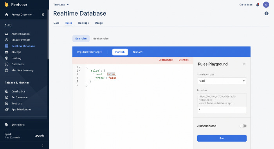Screen dimensions: 274x149
Task: Click the highlighted false value on line 3
Action: pos(111,74)
